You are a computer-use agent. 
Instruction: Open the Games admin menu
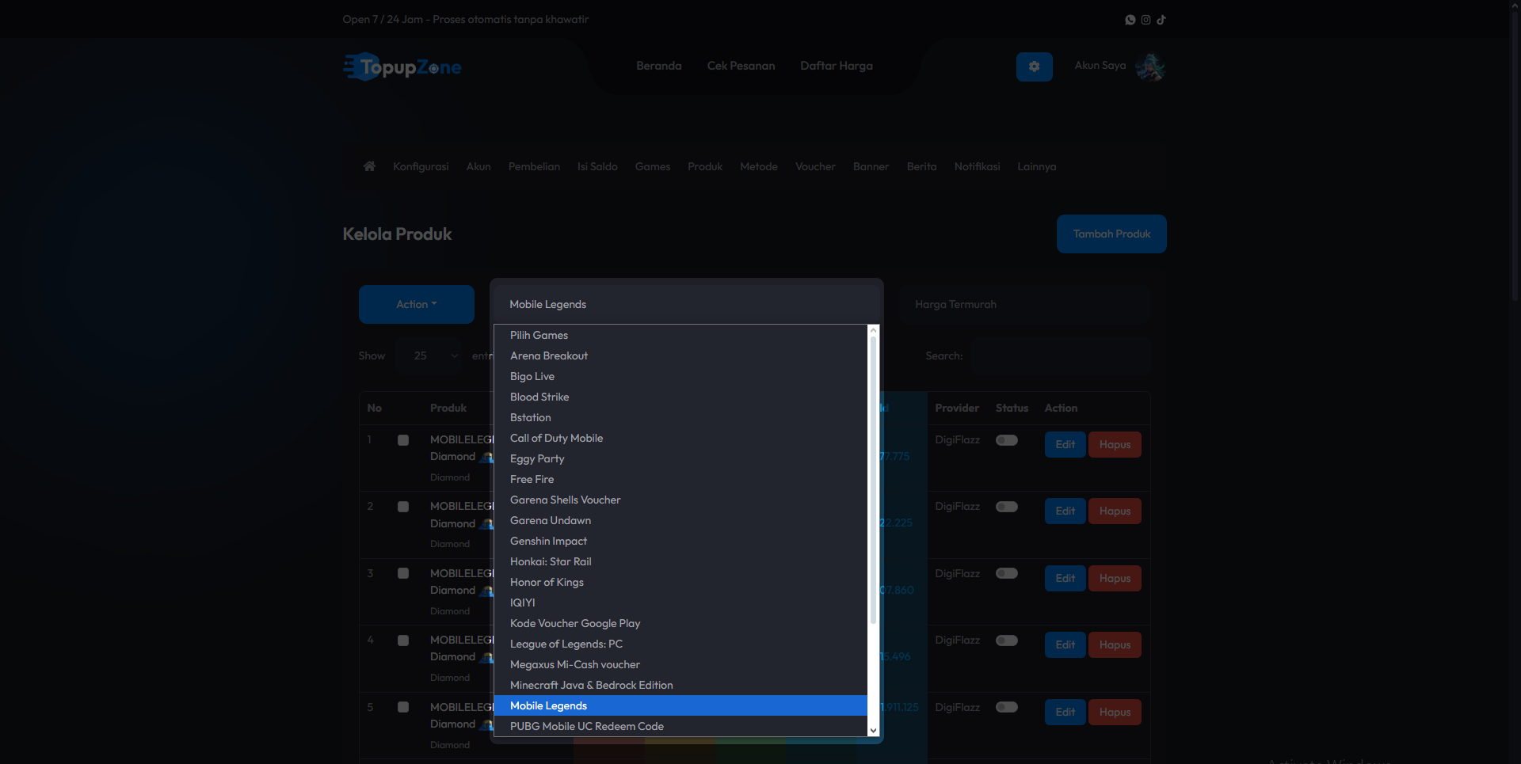tap(653, 166)
